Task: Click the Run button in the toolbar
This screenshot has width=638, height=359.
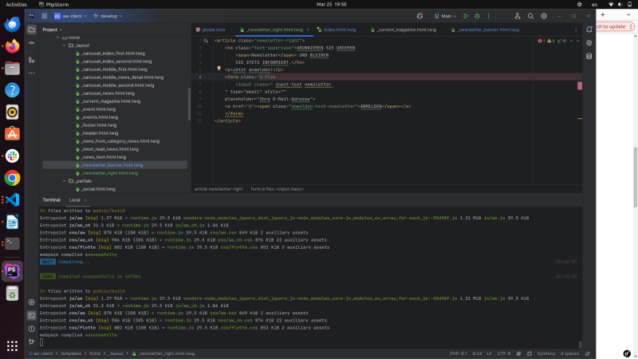Action: (x=467, y=16)
